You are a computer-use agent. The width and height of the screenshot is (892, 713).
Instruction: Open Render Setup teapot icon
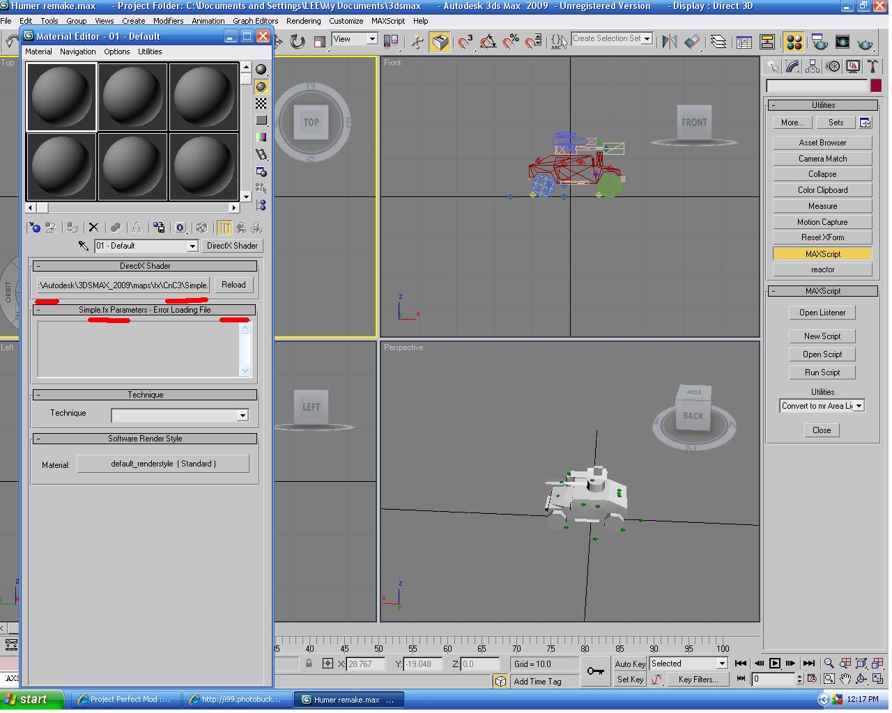pyautogui.click(x=820, y=42)
